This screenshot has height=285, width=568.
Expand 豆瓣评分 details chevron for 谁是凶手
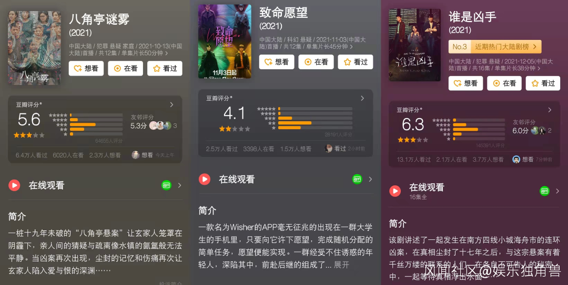pyautogui.click(x=550, y=110)
